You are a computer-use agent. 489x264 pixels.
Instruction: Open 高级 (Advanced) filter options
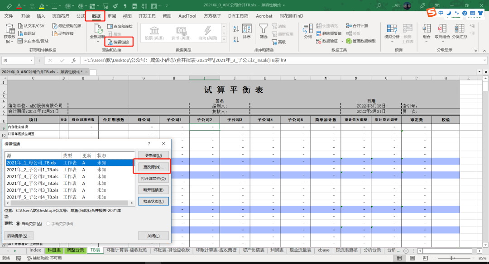point(279,42)
